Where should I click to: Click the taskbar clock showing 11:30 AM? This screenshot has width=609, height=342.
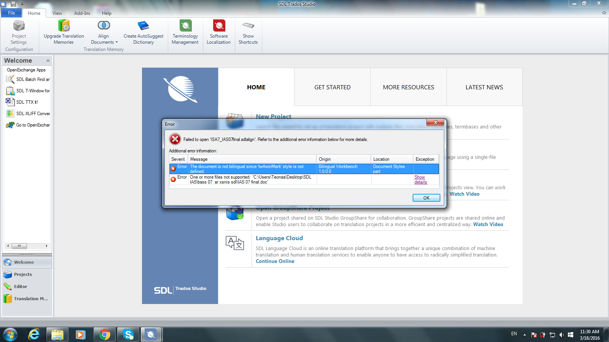pos(590,335)
